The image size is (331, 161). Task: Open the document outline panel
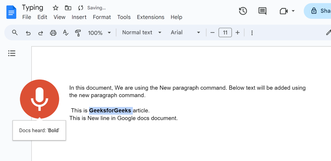point(12,53)
